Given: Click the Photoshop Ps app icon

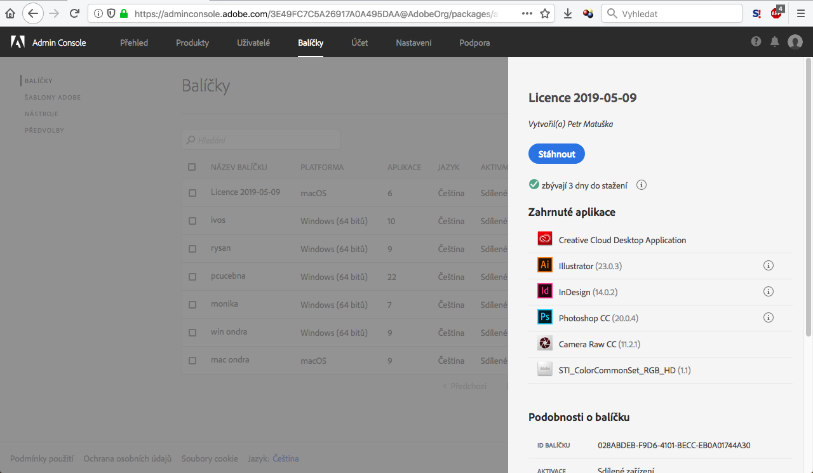Looking at the screenshot, I should (545, 317).
